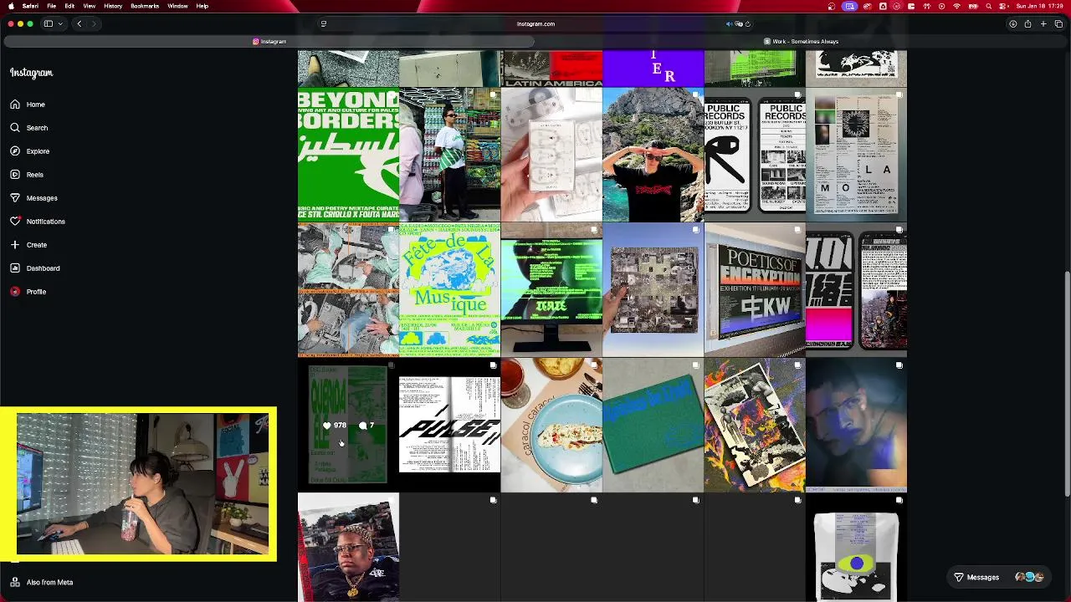1071x602 pixels.
Task: Open the Safari menu
Action: (30, 6)
